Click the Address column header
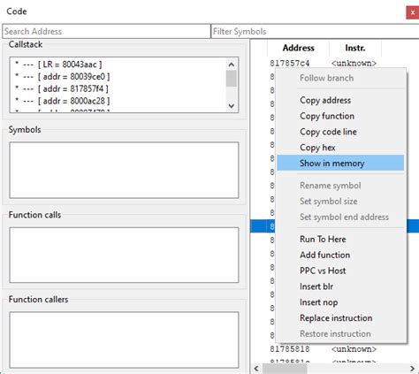The height and width of the screenshot is (374, 419). tap(298, 48)
